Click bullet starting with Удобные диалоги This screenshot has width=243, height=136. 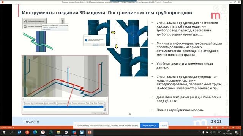(185, 65)
